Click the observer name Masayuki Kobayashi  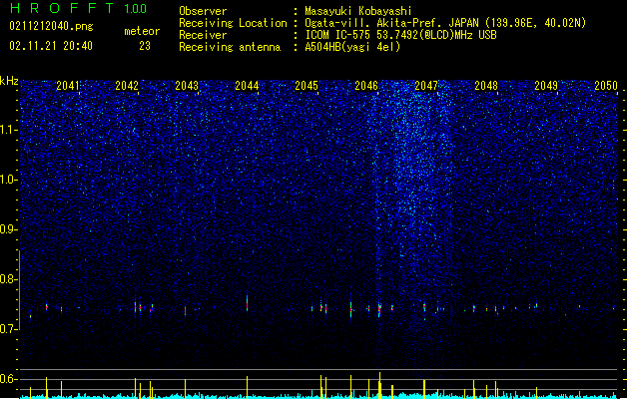point(358,11)
